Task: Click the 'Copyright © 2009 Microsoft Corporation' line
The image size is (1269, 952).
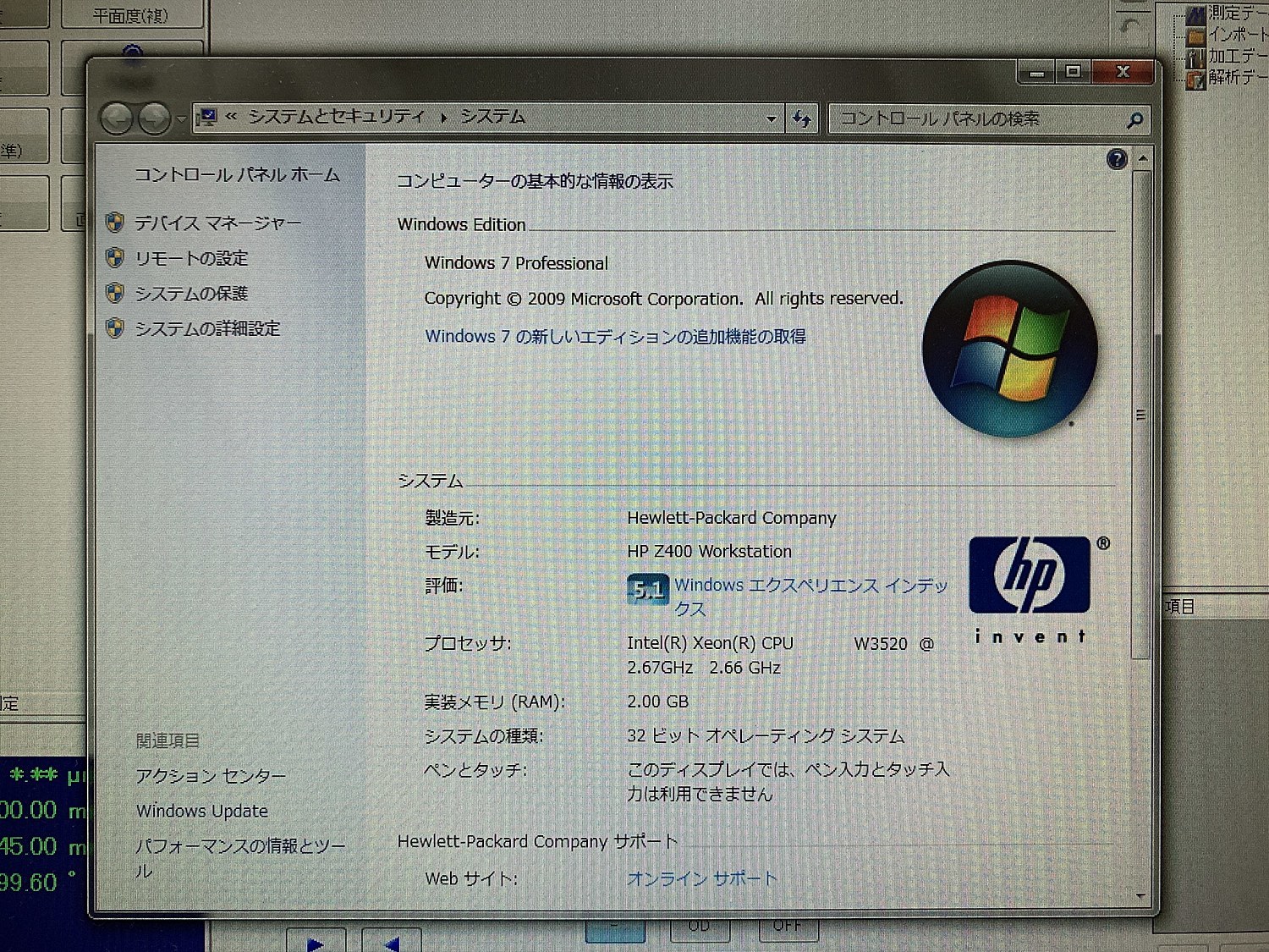Action: pos(663,299)
